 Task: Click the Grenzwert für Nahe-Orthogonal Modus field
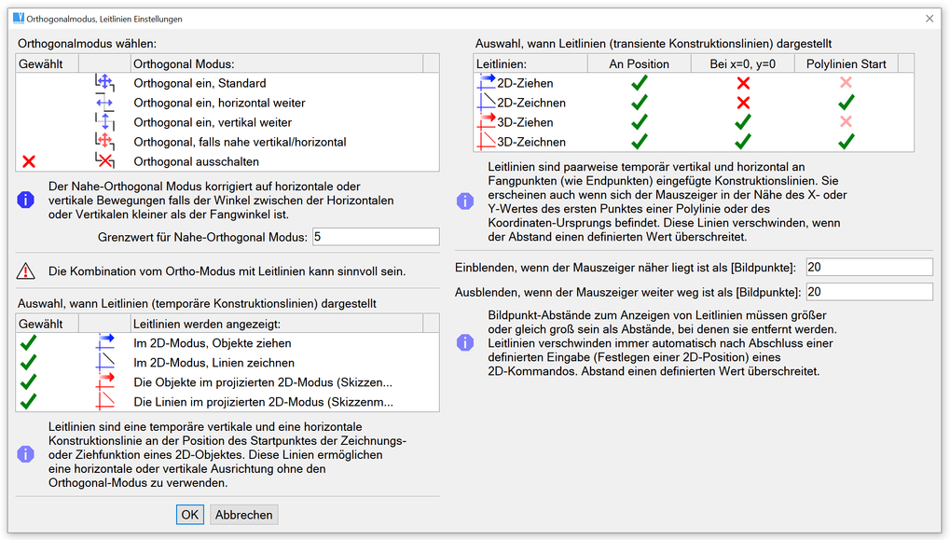pos(376,237)
